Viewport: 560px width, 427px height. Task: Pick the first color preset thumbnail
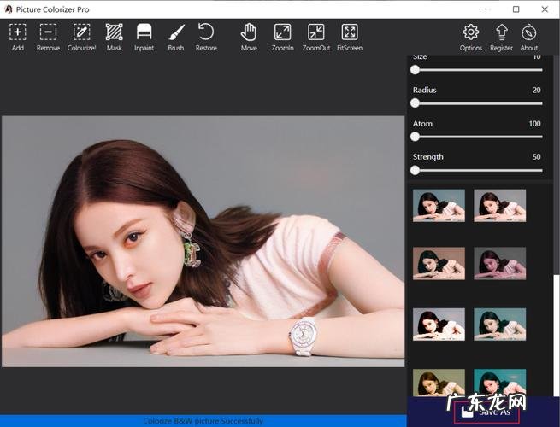point(439,205)
